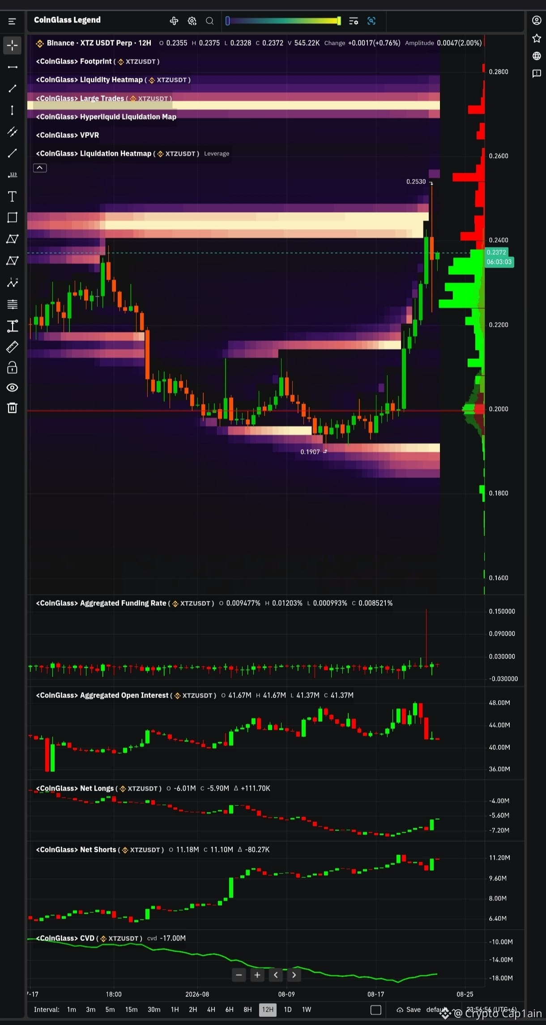Select the horizontal line drawing tool
This screenshot has height=1025, width=546.
pyautogui.click(x=12, y=67)
